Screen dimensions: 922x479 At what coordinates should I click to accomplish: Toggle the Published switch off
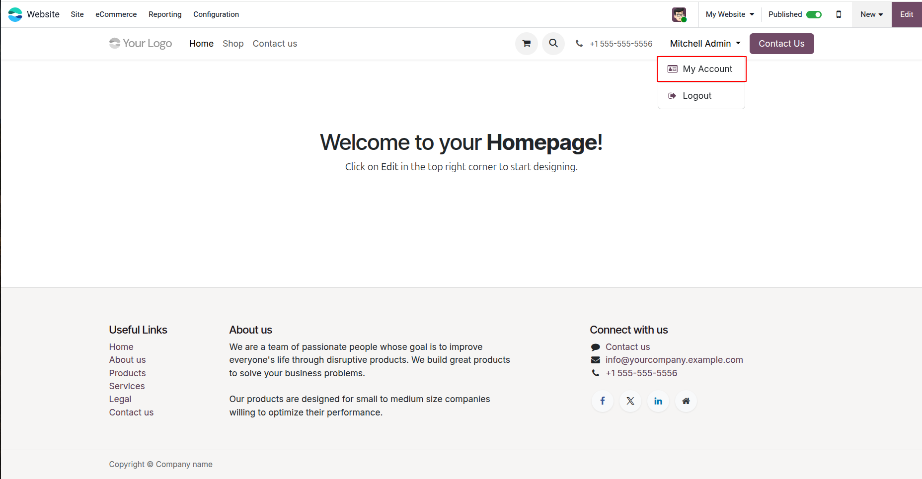pyautogui.click(x=814, y=14)
